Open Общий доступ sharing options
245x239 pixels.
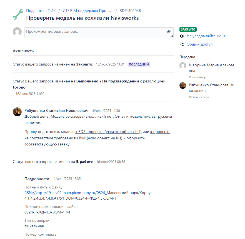point(199,44)
